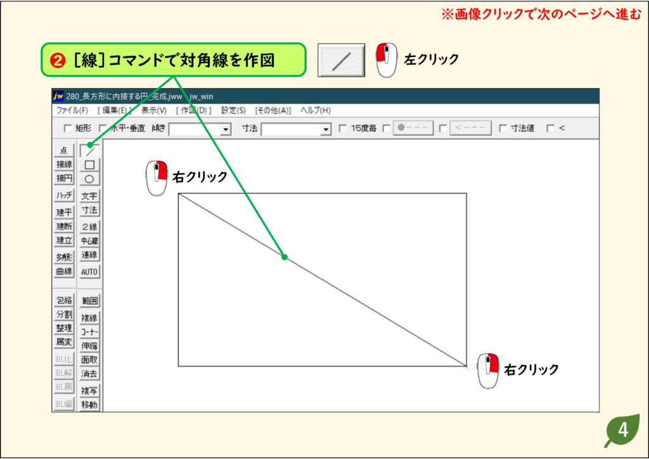Screen dimensions: 649x459
Task: Open the 表示(V) menu
Action: (154, 110)
